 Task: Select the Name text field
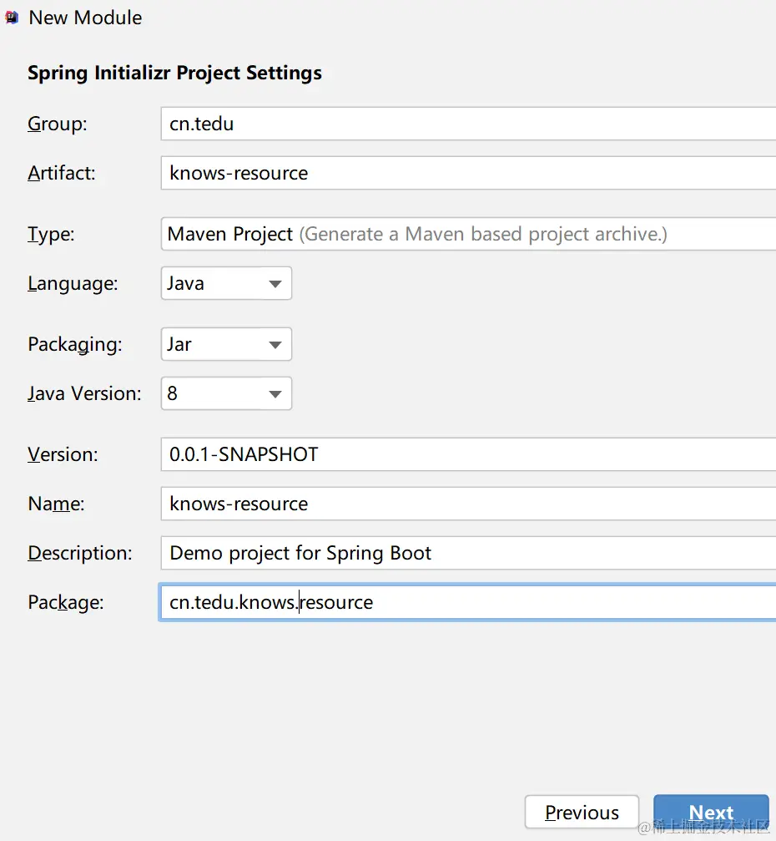[467, 504]
